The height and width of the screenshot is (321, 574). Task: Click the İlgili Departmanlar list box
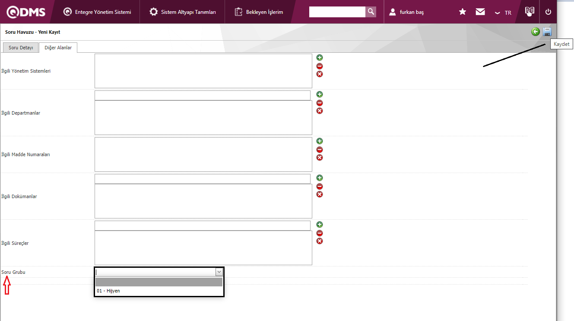tap(203, 118)
